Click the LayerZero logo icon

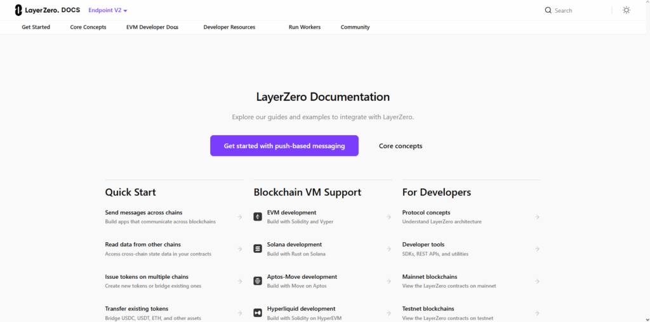(18, 10)
